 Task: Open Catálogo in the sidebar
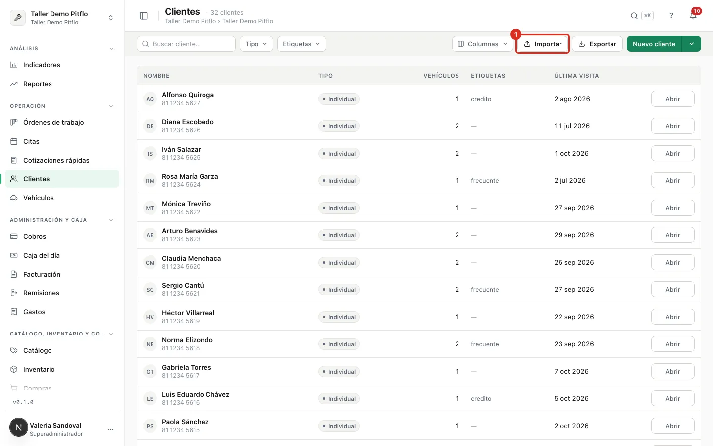tap(62, 350)
